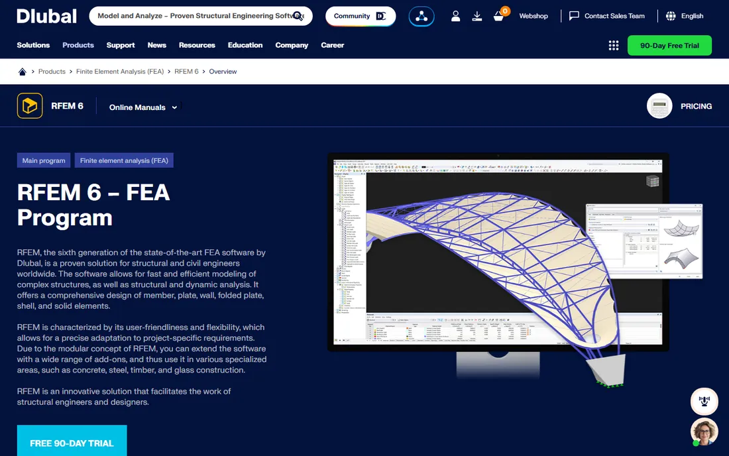Image resolution: width=729 pixels, height=456 pixels.
Task: Click the RFEM 6 yellow product icon
Action: click(x=30, y=105)
